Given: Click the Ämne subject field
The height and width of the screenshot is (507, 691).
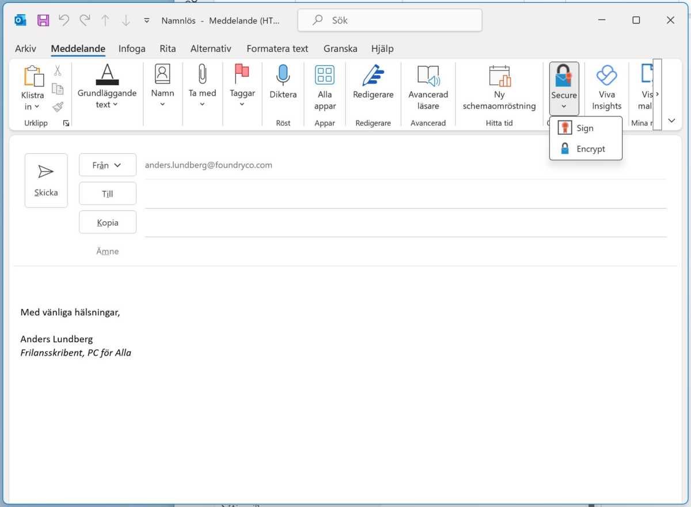Looking at the screenshot, I should click(x=405, y=252).
